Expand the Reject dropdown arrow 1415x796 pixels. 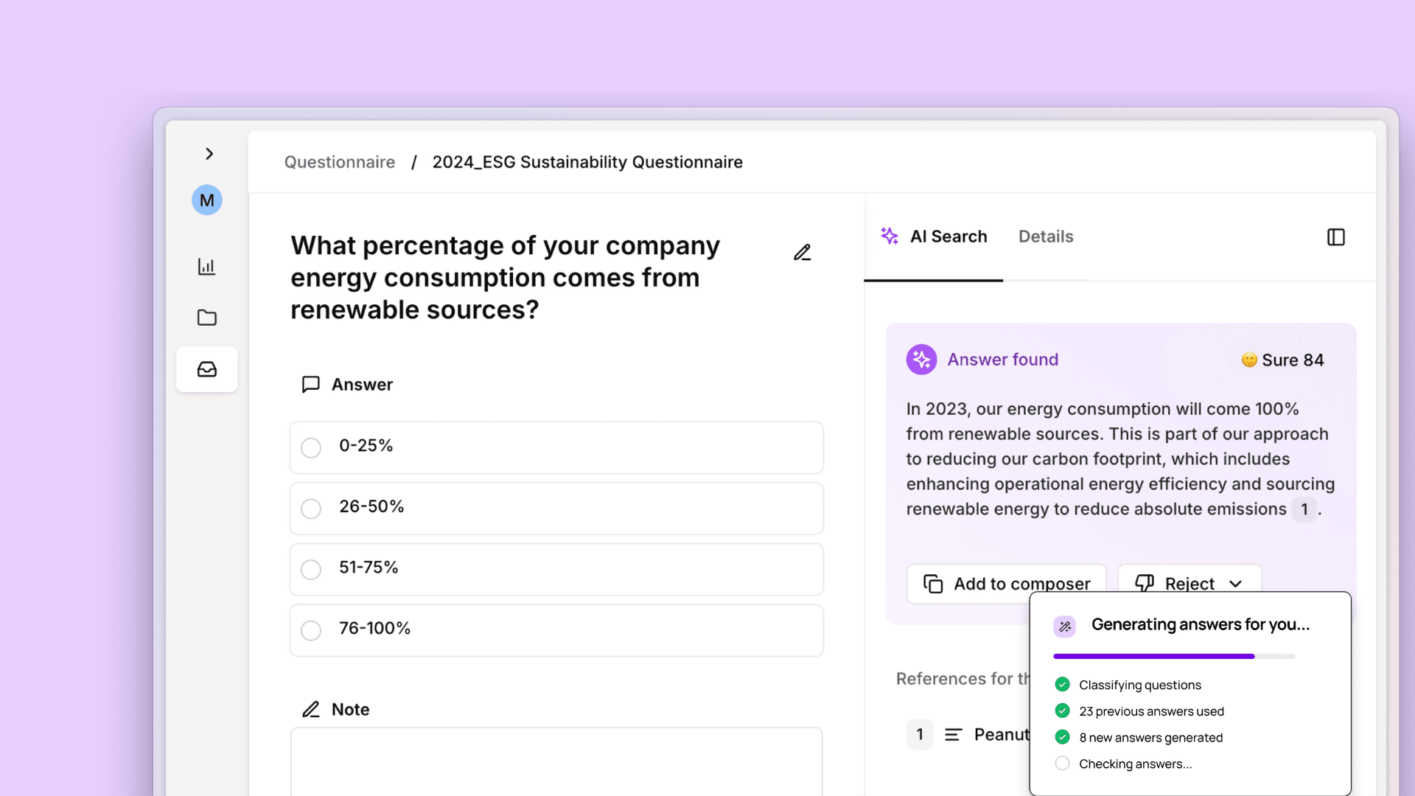(x=1236, y=584)
